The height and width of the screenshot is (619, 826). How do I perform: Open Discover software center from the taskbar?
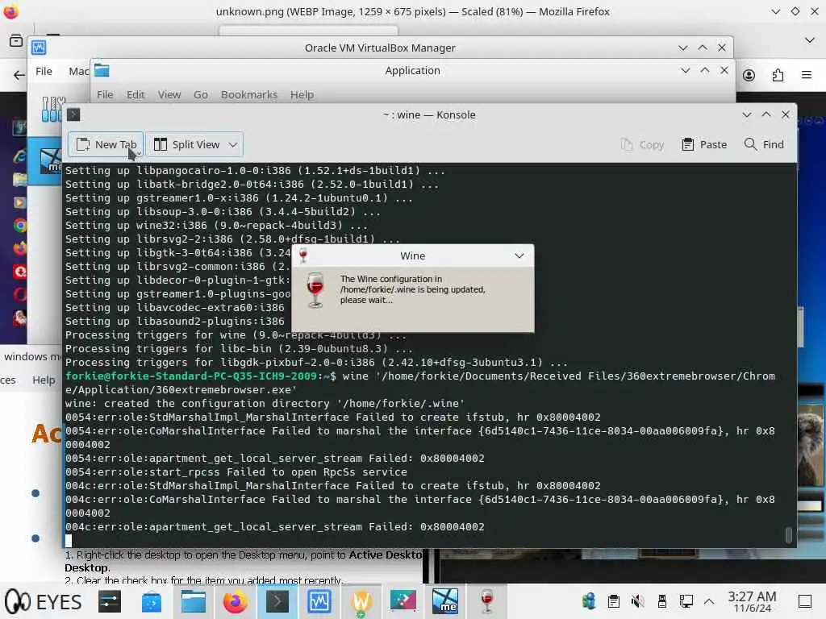click(151, 601)
